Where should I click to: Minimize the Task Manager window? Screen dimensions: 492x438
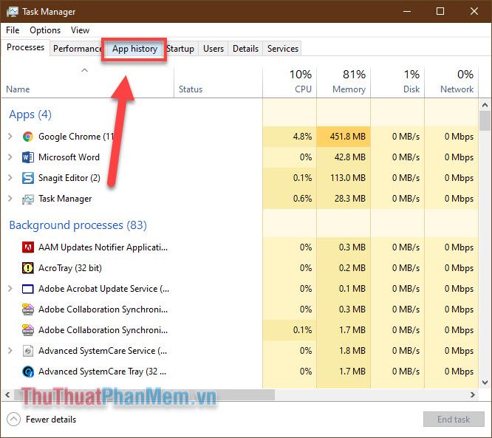click(407, 11)
